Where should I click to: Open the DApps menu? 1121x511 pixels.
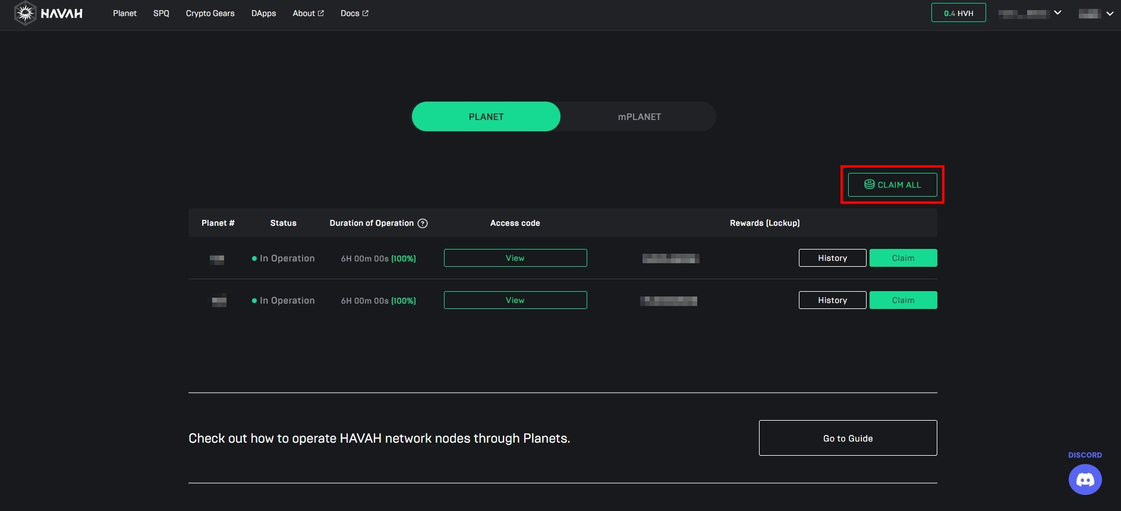[x=263, y=13]
